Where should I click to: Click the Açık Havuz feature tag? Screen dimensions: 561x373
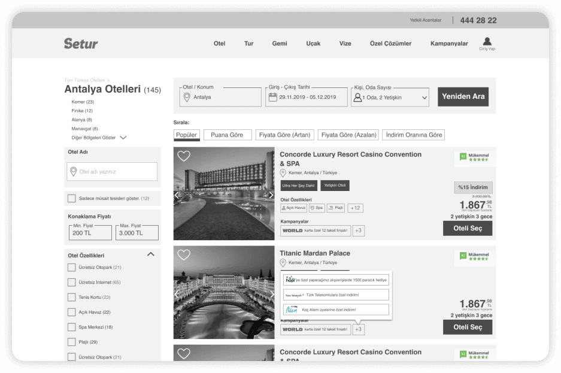point(294,208)
